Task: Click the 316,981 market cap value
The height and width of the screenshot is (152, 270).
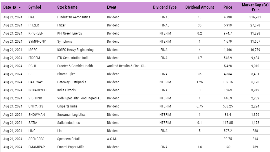Action: (255, 17)
